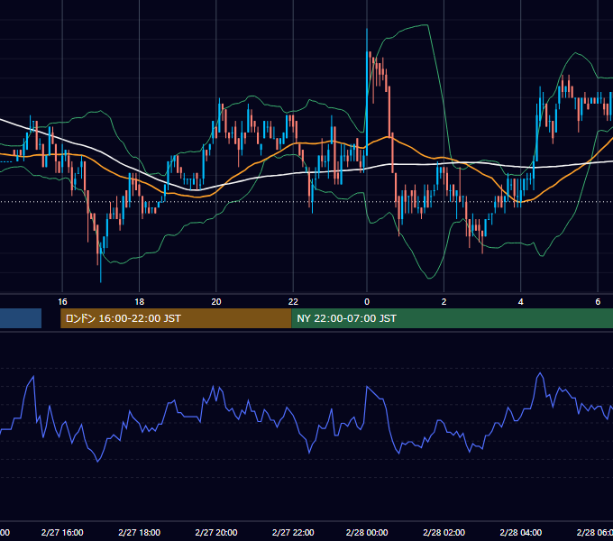Select the NY 22:00-07:00 JST session bar
Viewport: 613px width, 541px height.
(x=453, y=318)
